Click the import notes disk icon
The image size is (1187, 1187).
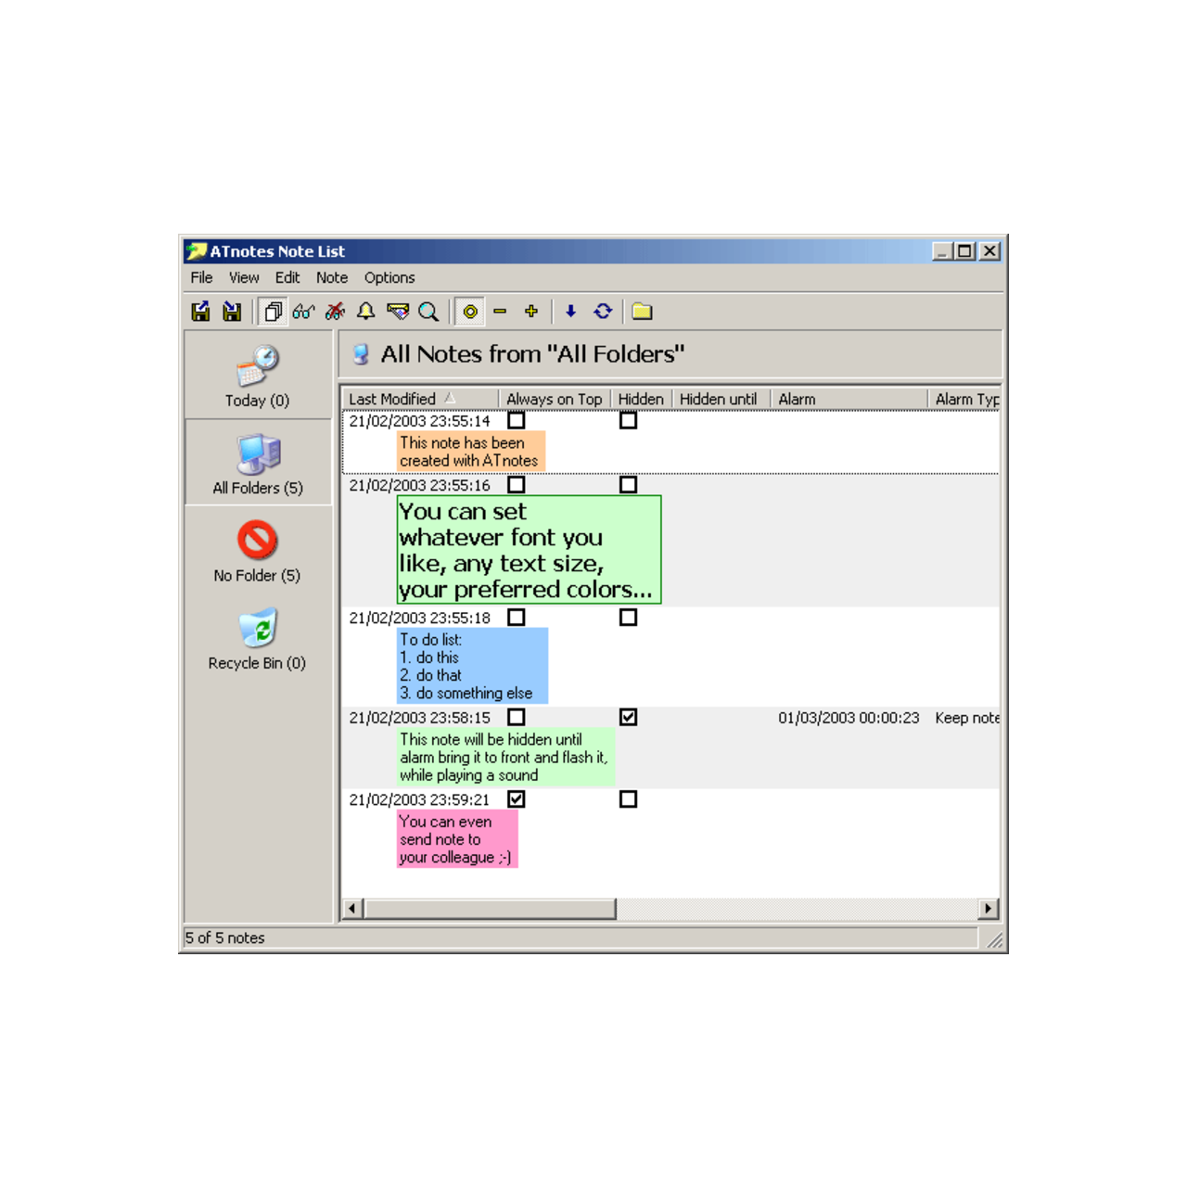(232, 312)
